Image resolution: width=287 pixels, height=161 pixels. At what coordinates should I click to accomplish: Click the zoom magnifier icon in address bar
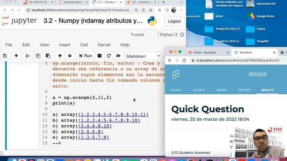coord(136,10)
